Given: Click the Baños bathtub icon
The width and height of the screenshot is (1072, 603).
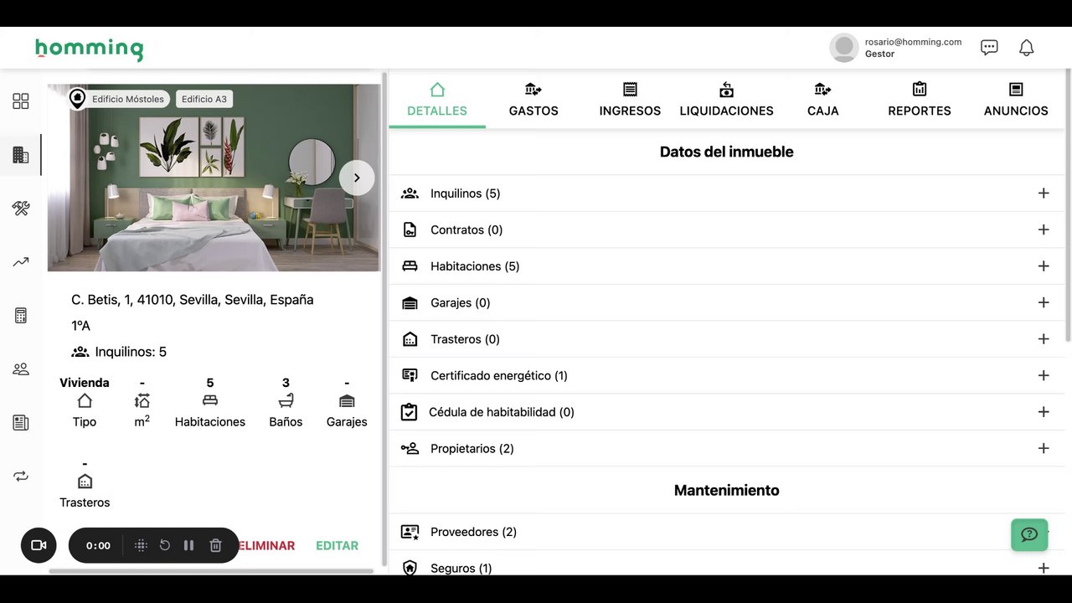Looking at the screenshot, I should point(286,401).
